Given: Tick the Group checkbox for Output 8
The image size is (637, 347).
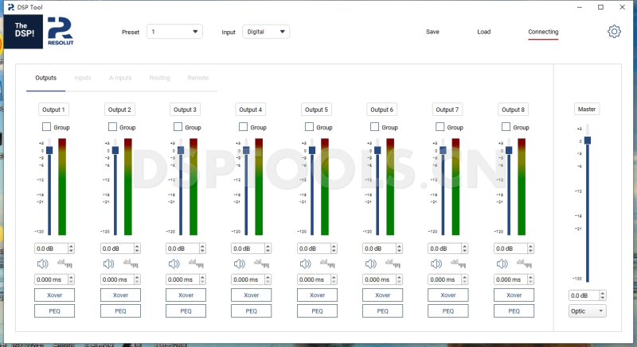Looking at the screenshot, I should click(x=506, y=127).
